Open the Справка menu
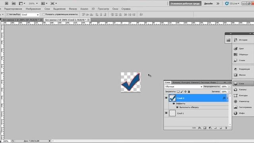Image resolution: width=254 pixels, height=143 pixels. [x=126, y=9]
